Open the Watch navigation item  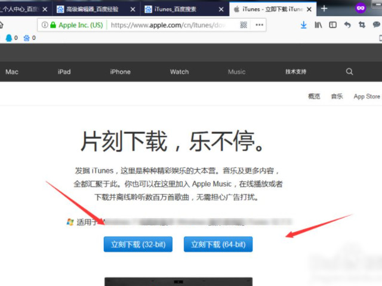point(179,71)
